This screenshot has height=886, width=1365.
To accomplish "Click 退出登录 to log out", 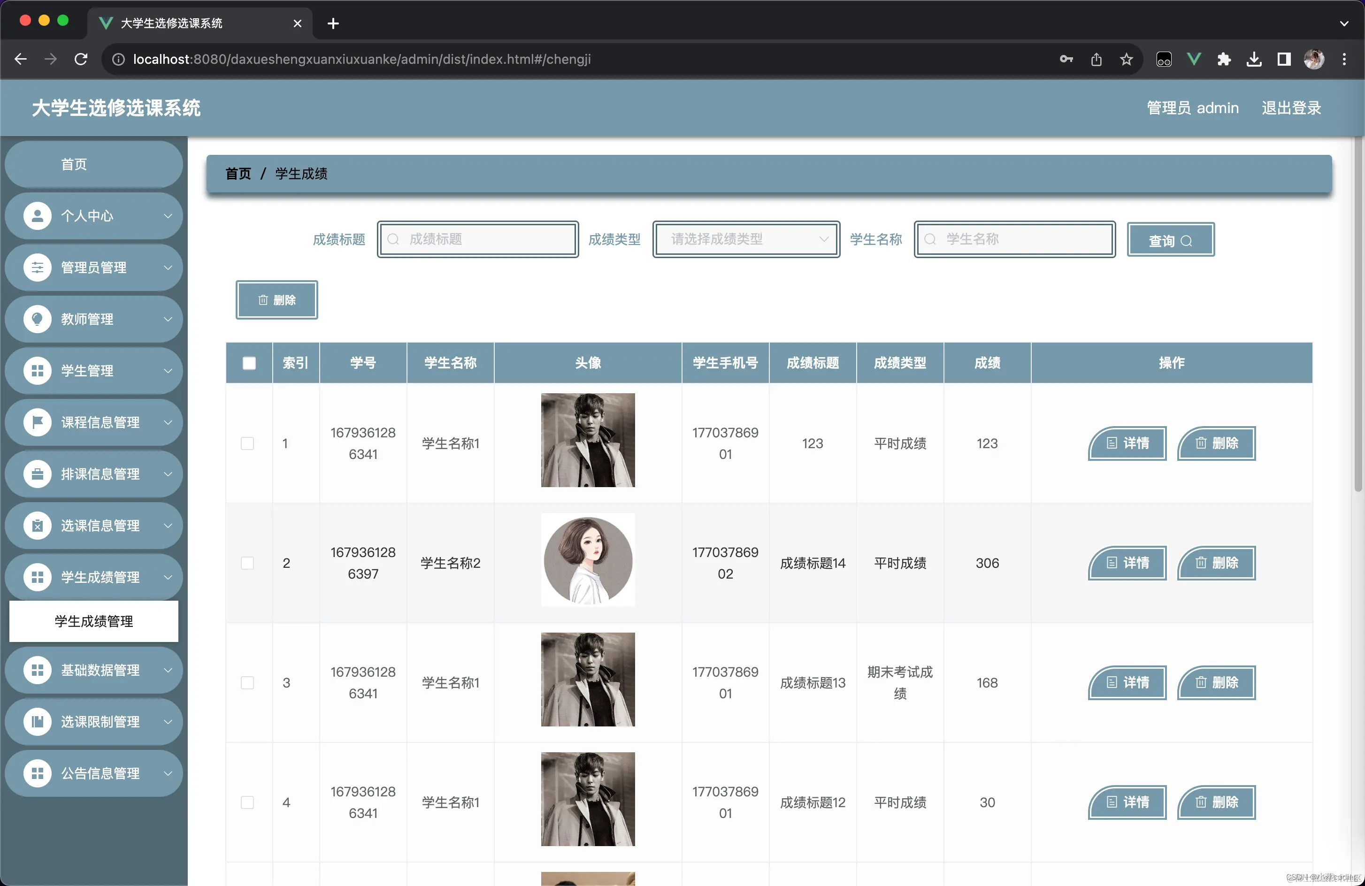I will [1291, 108].
